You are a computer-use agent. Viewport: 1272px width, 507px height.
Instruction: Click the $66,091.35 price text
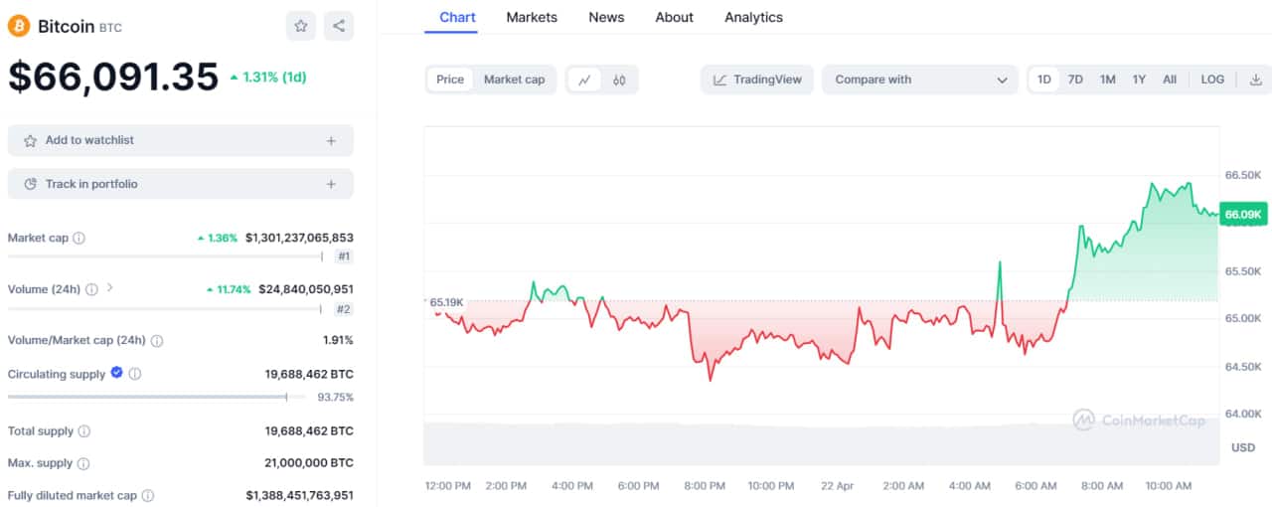113,77
